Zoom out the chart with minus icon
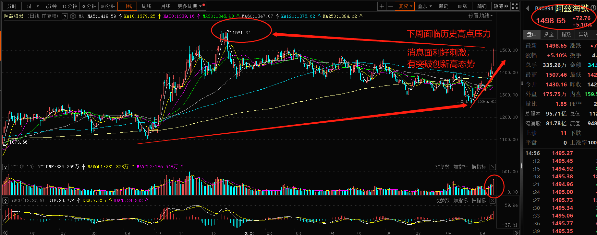Viewport: 597px width, 235px height. point(391,6)
